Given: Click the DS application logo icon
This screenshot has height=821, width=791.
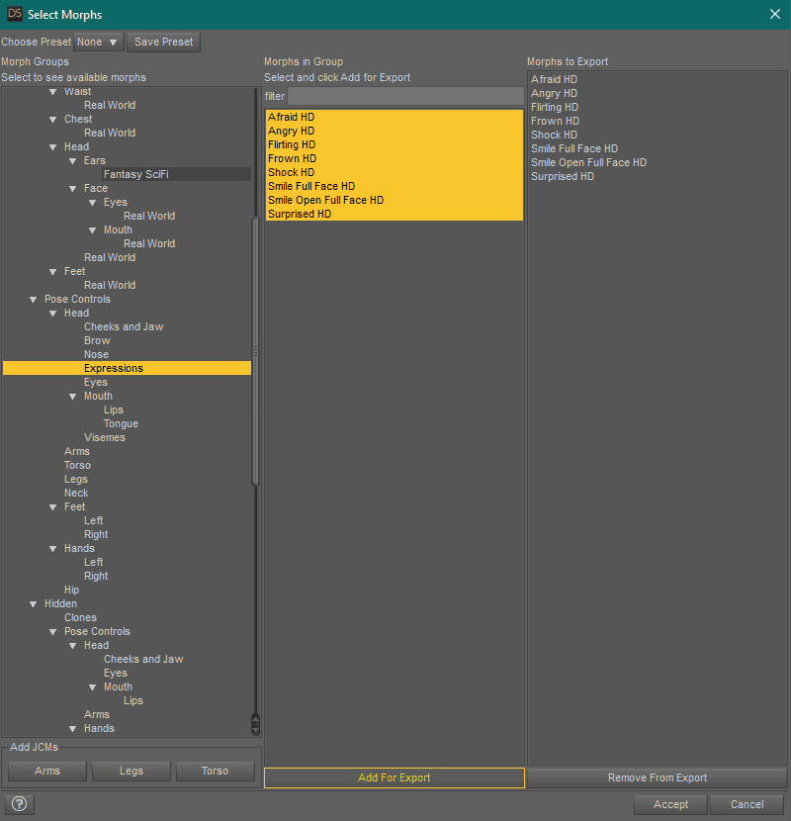Looking at the screenshot, I should point(15,14).
